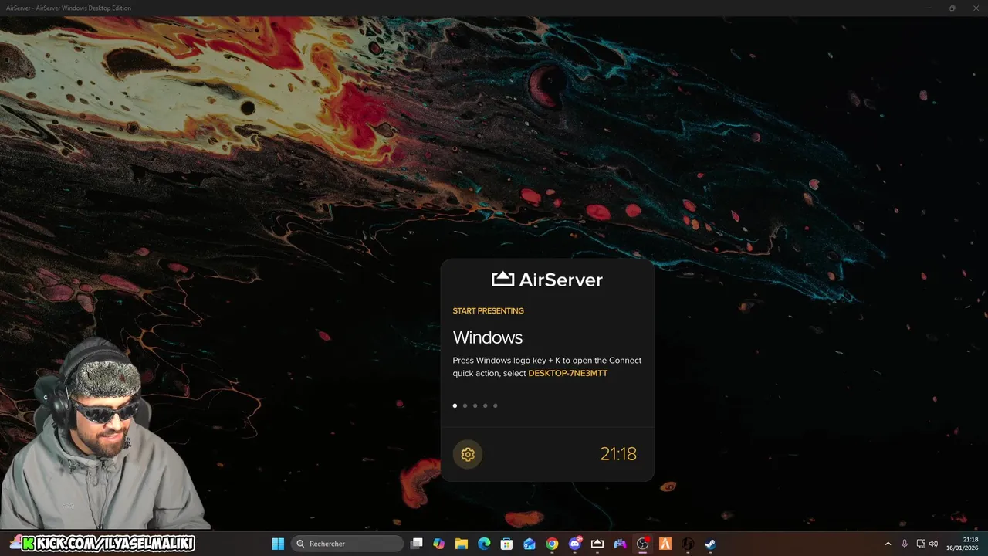Screen dimensions: 988x556
Task: Open AirServer settings gear
Action: [468, 454]
